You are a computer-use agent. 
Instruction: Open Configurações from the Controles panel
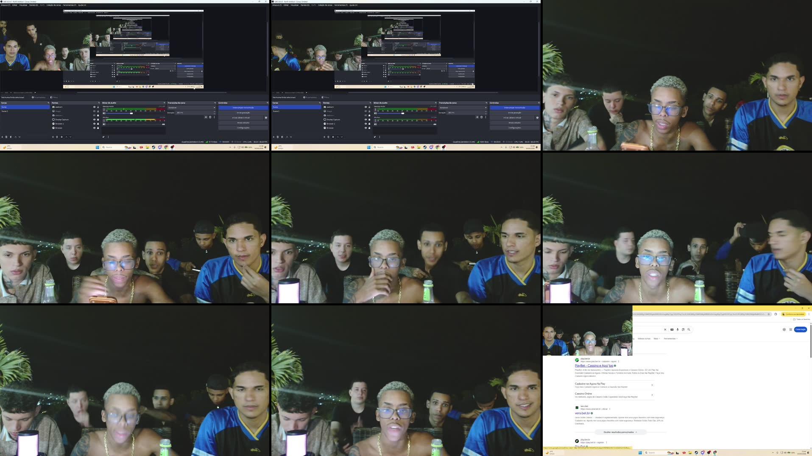pyautogui.click(x=242, y=128)
